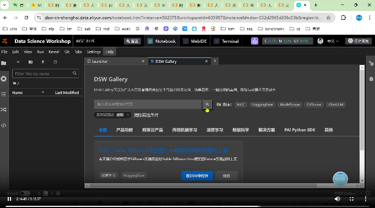Toggle the Simple mode switch

[25, 193]
